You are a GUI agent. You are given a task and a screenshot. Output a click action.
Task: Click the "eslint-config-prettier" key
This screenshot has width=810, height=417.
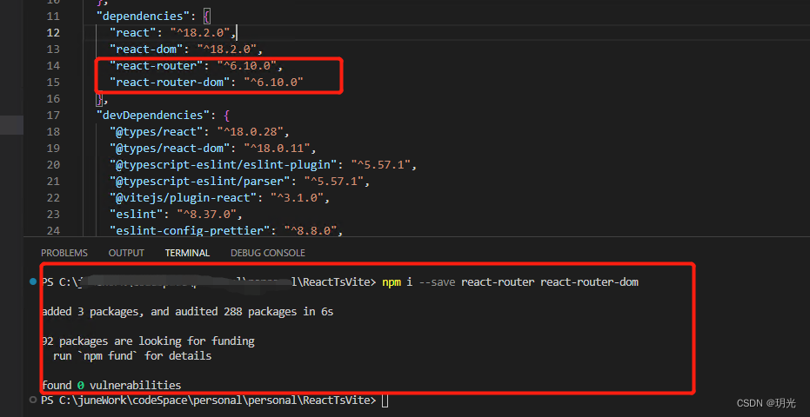(x=190, y=231)
